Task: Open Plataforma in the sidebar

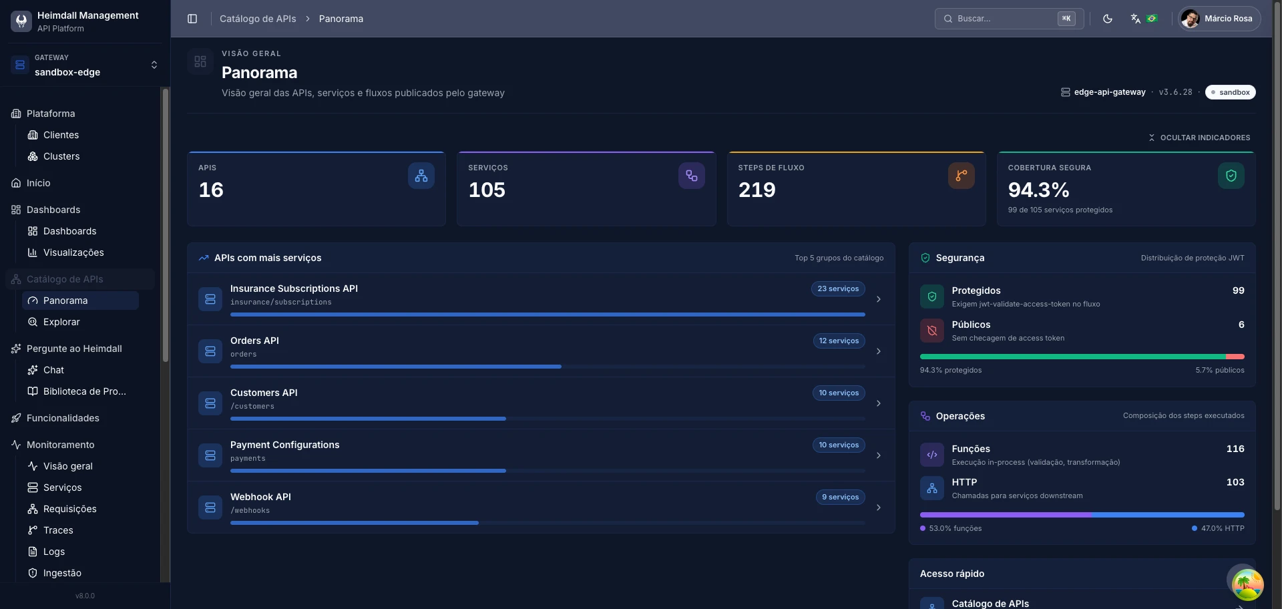Action: (x=80, y=114)
